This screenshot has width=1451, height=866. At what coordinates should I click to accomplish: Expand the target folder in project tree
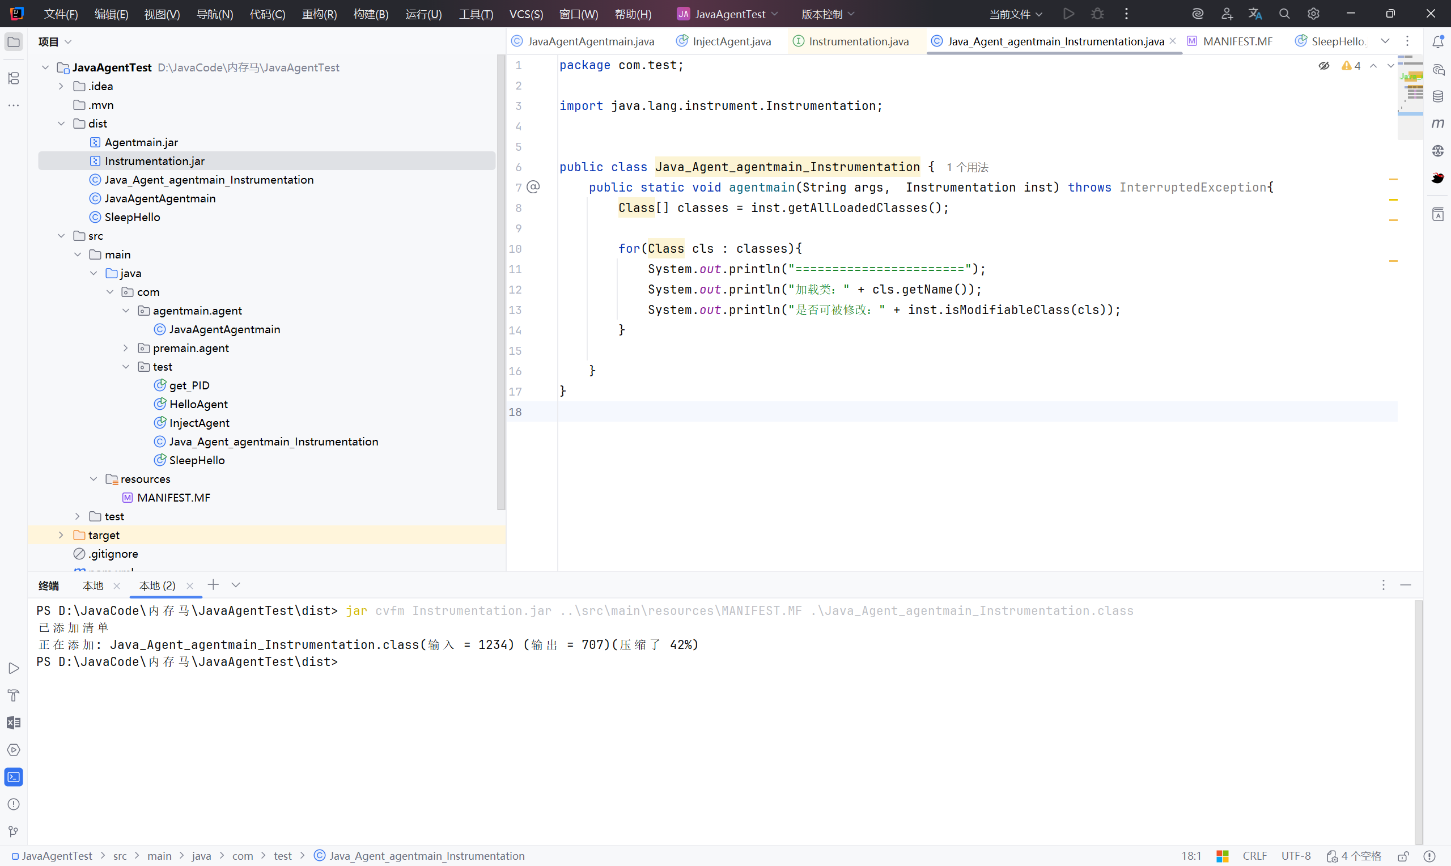61,535
